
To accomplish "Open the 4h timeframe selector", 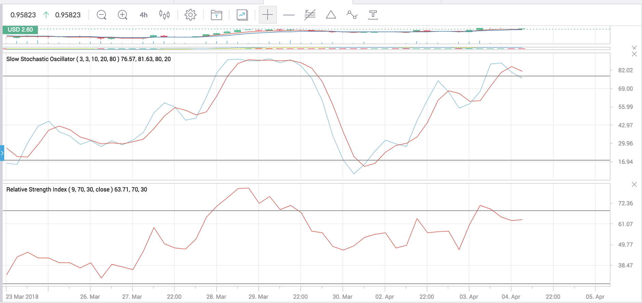I will click(x=144, y=15).
